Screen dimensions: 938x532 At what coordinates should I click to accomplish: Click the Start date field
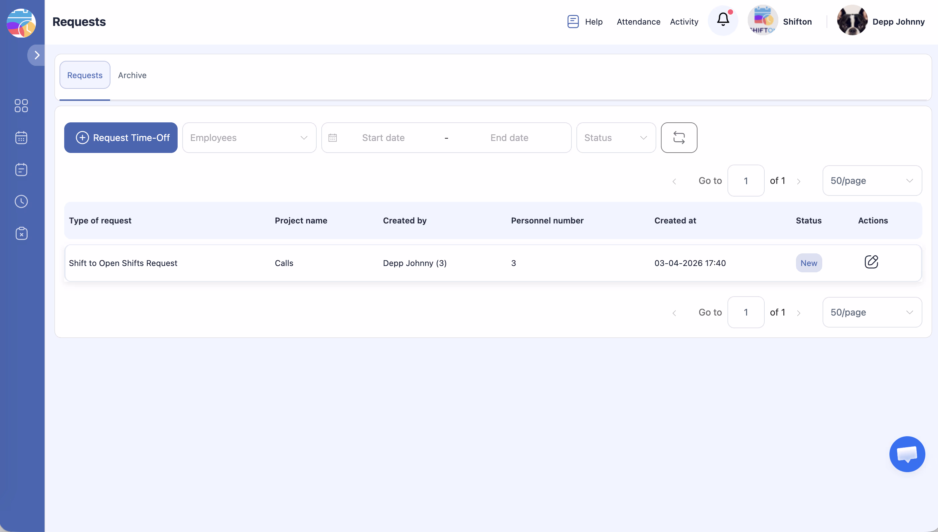click(x=383, y=138)
